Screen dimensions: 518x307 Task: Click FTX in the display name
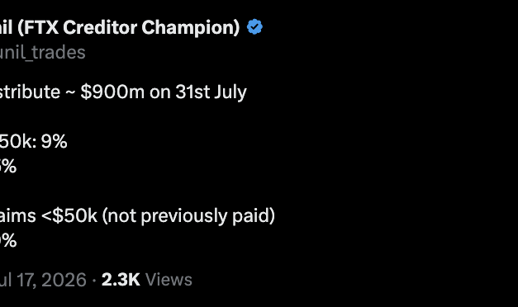click(x=40, y=27)
